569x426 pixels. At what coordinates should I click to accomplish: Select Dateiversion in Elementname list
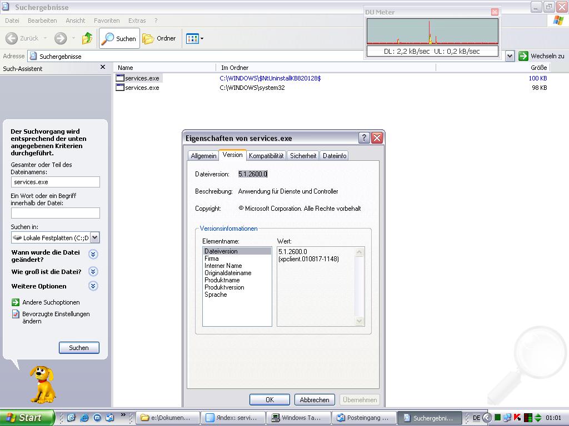pyautogui.click(x=237, y=251)
